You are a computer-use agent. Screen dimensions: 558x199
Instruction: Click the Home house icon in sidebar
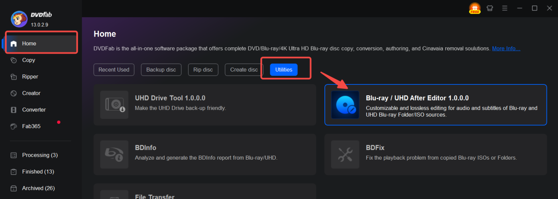click(14, 44)
